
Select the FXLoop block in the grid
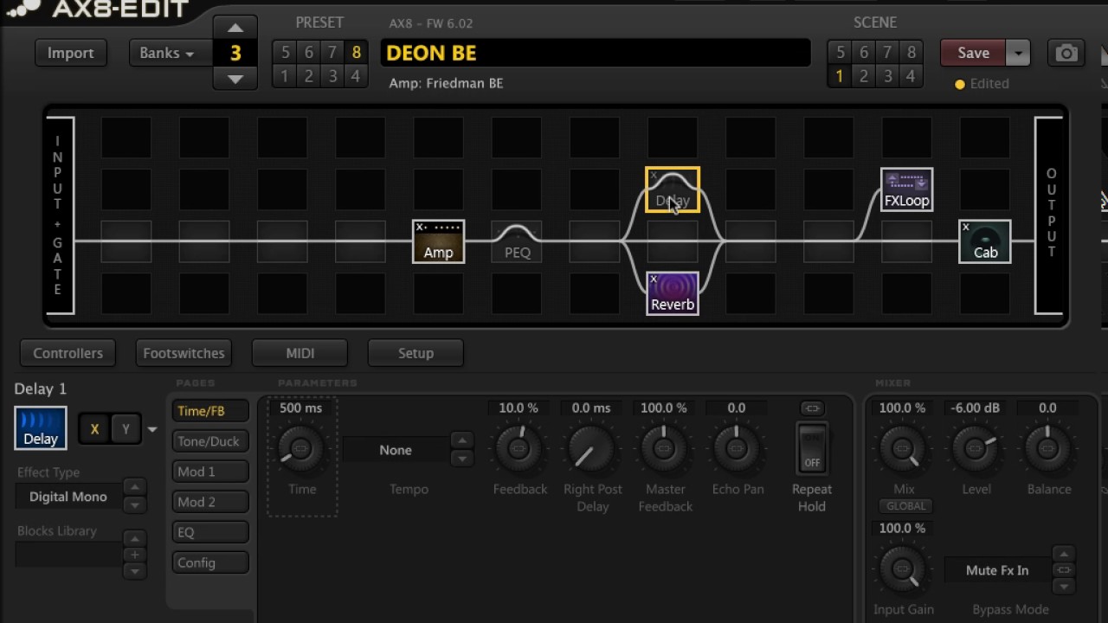906,189
